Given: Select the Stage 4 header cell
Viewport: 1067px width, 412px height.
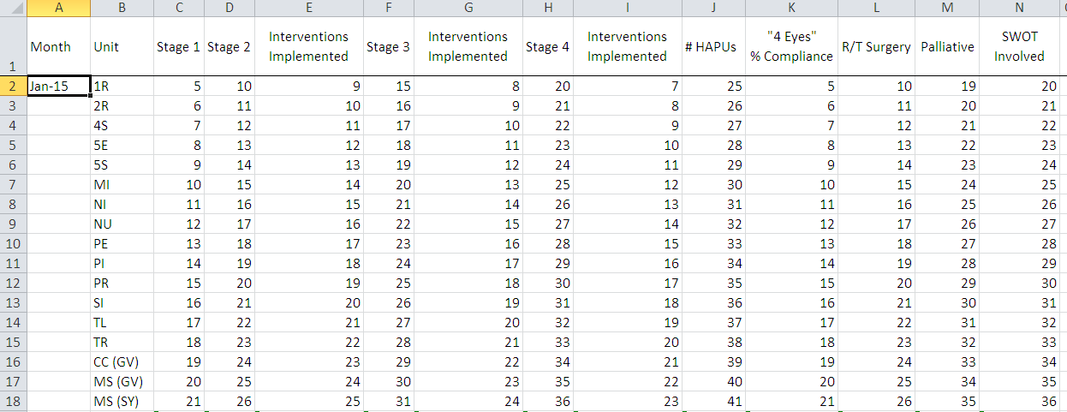Looking at the screenshot, I should (547, 47).
